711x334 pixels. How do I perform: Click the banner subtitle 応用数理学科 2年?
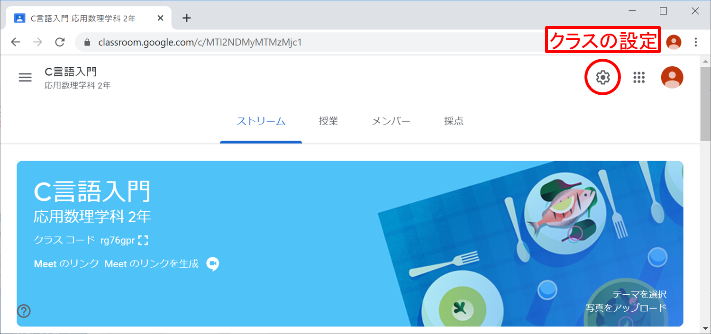[x=92, y=217]
